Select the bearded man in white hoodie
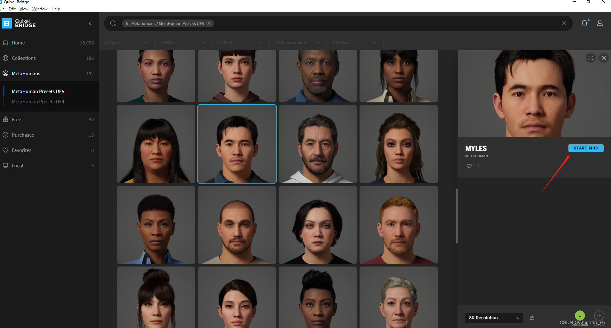The image size is (611, 328). (x=318, y=144)
